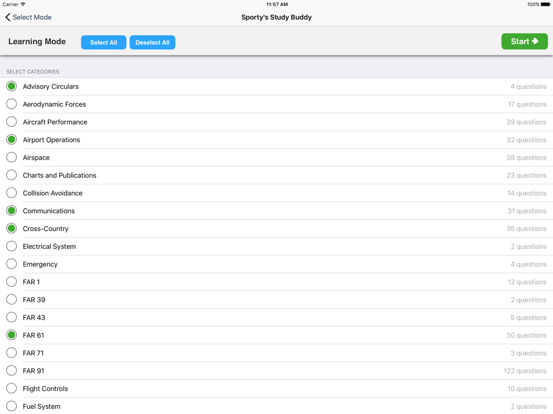Click the 10 questions count

(527, 389)
